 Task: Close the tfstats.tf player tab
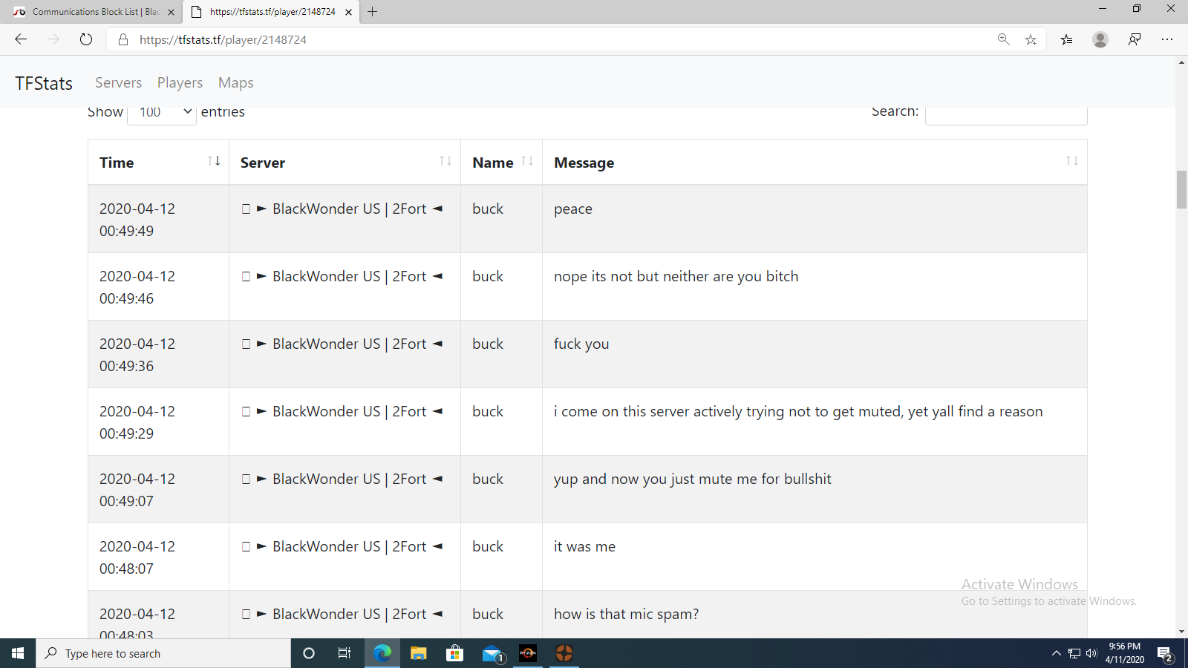tap(348, 12)
